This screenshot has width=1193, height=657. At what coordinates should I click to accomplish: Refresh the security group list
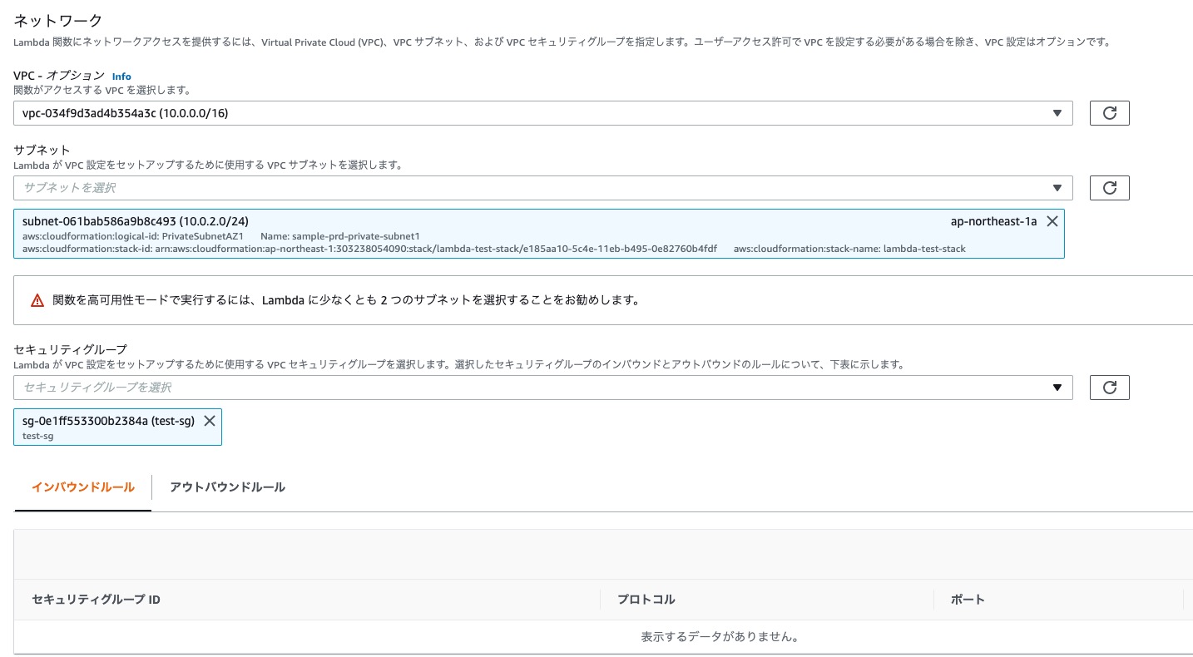[x=1109, y=387]
